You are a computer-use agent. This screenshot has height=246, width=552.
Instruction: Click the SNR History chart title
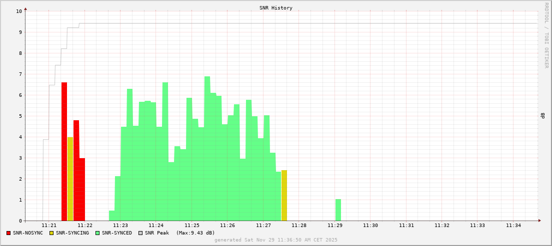(275, 8)
